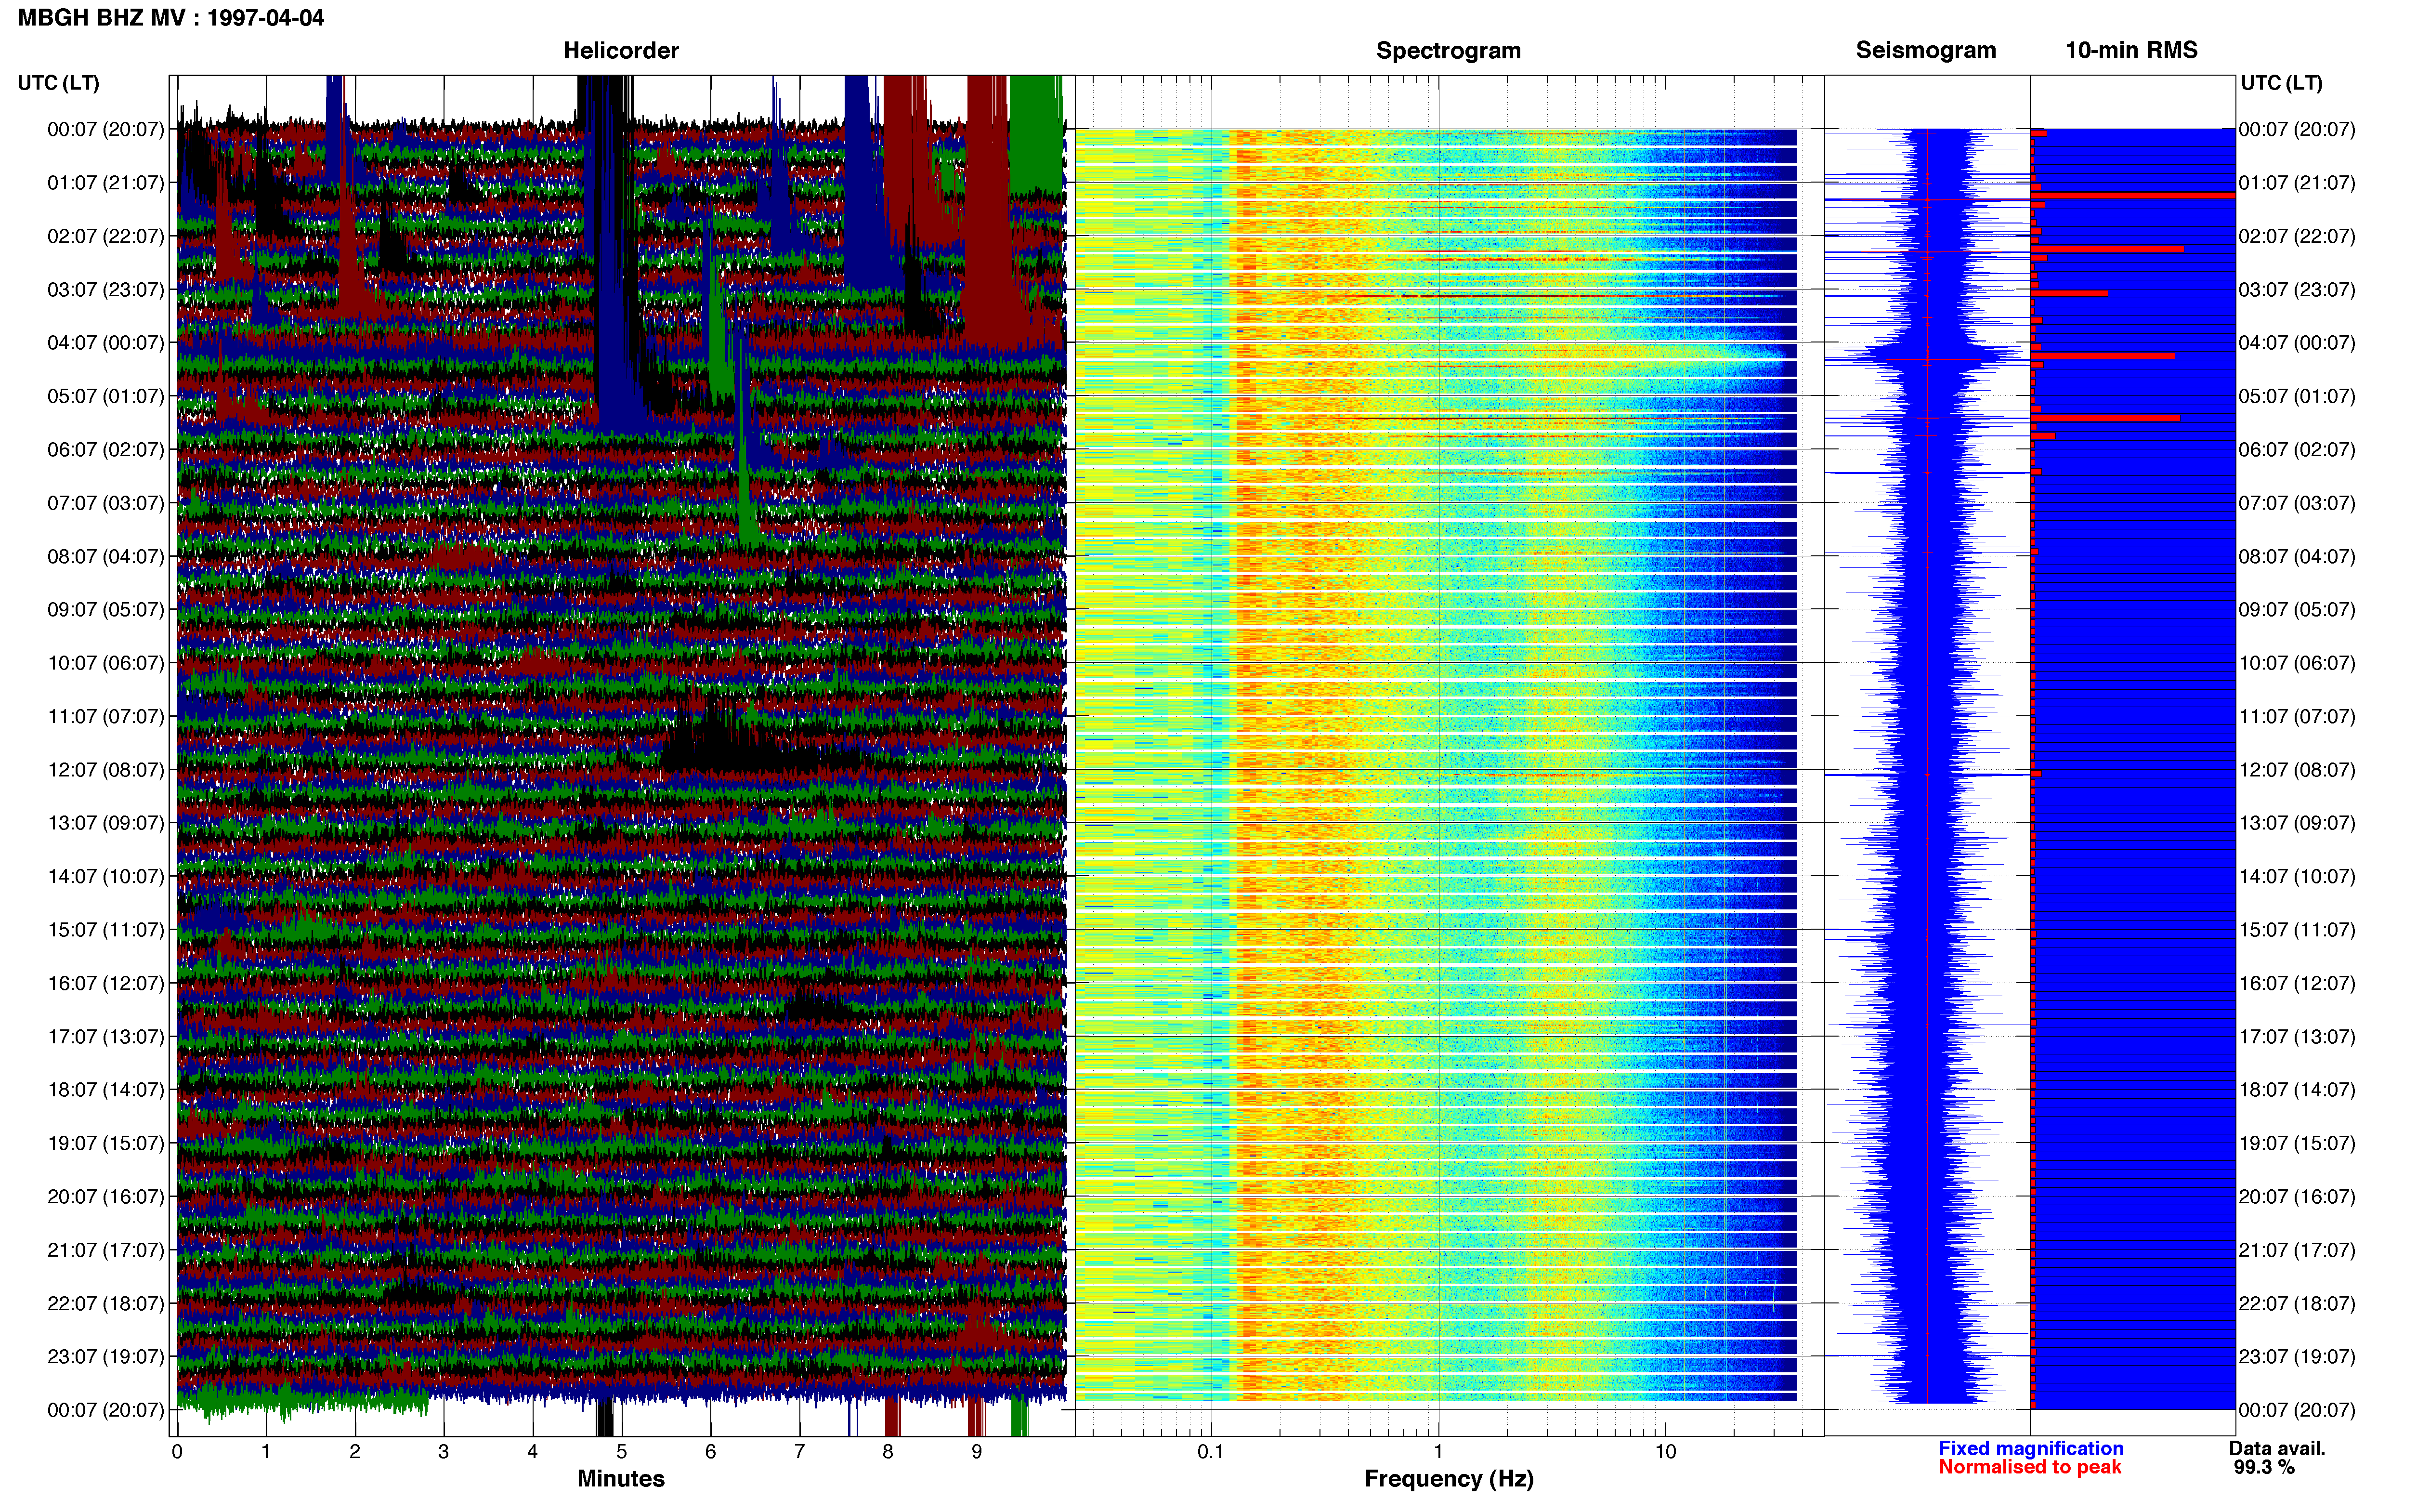Select '08:07 (04:07)' on the left time axis

point(106,556)
